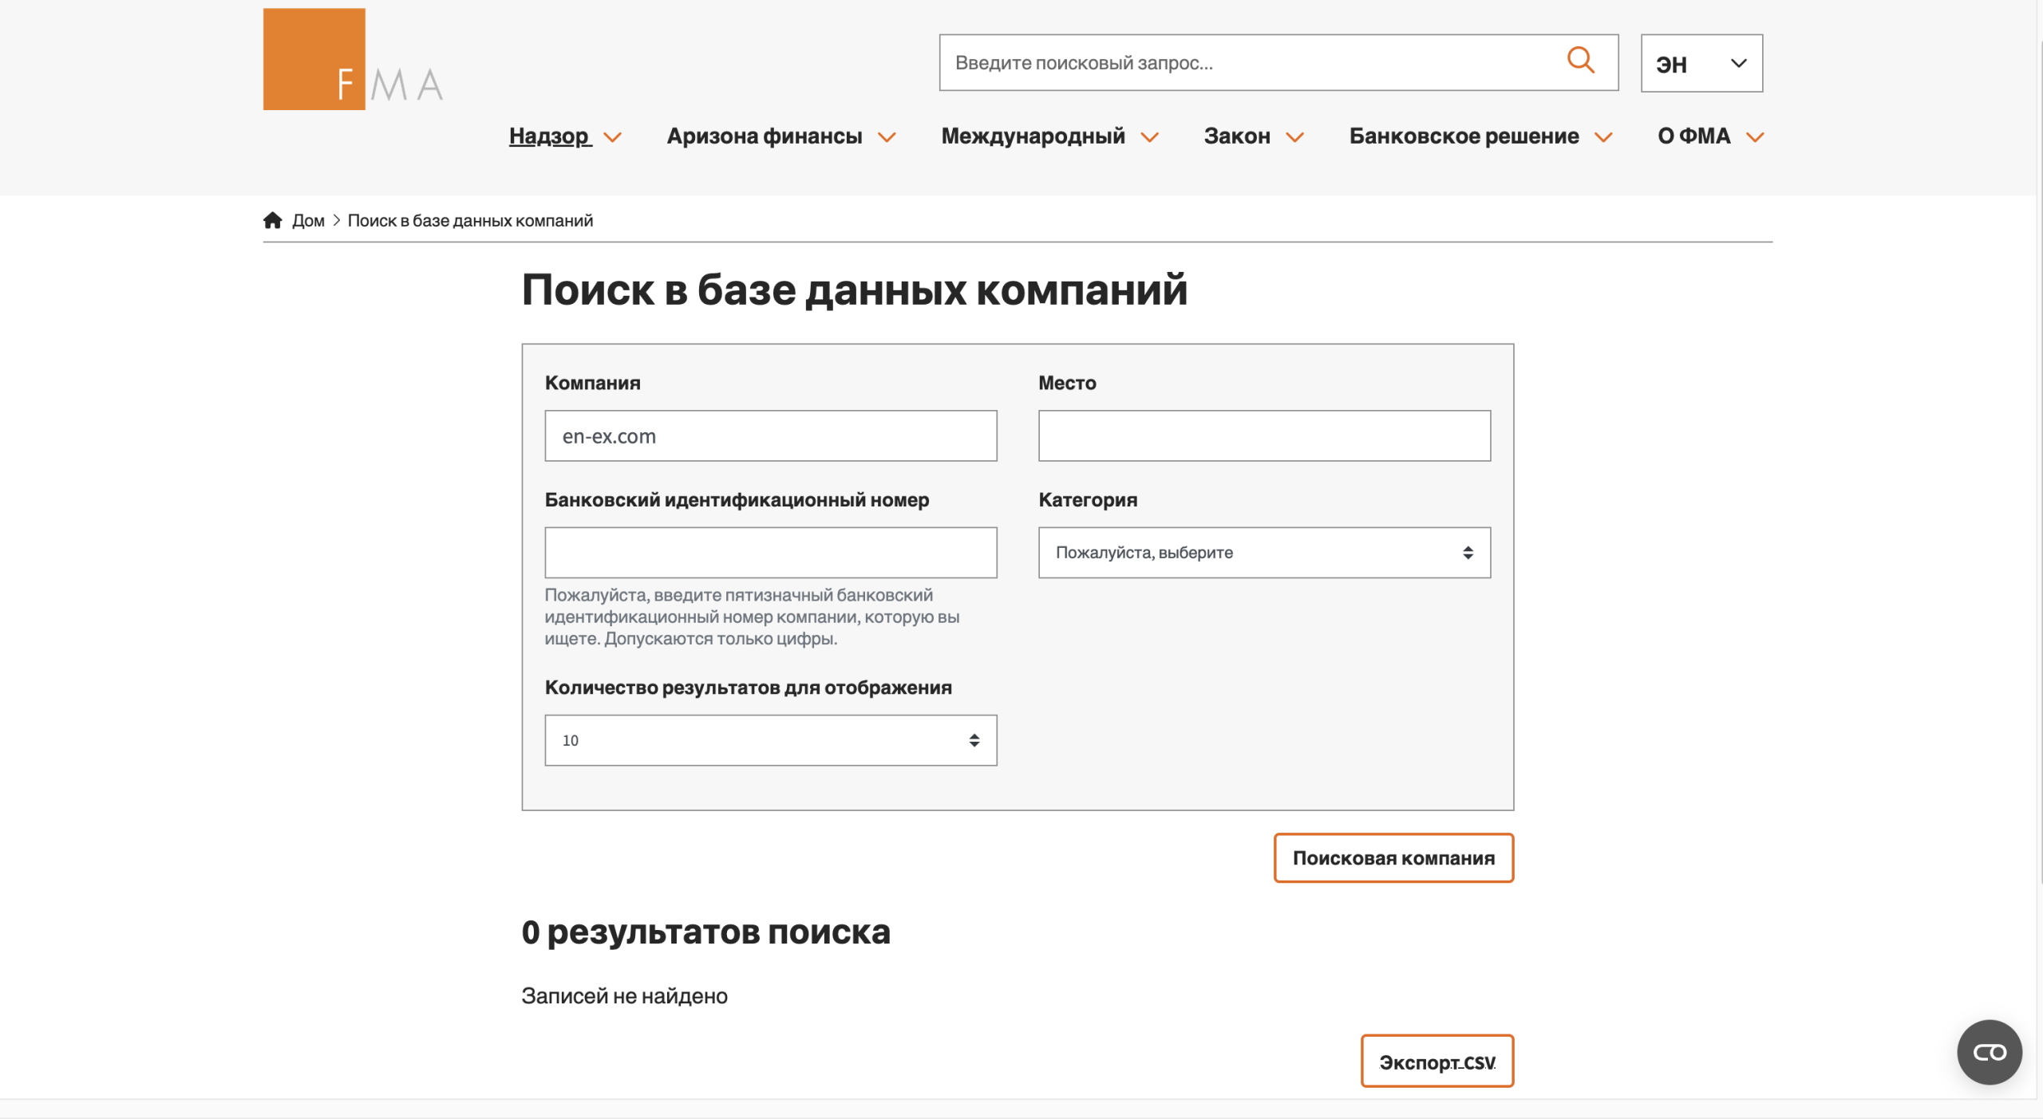Open the accessibility widget in corner
2043x1119 pixels.
[1989, 1052]
